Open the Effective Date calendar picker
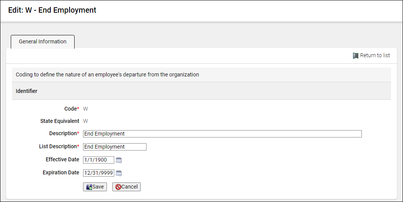Viewport: 403px width, 202px height. [118, 160]
